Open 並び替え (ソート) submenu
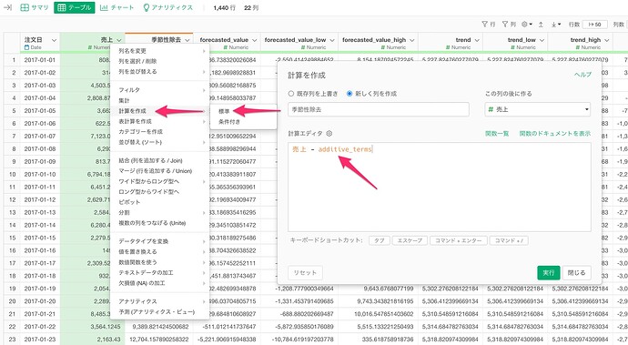This screenshot has width=628, height=345. point(159,142)
